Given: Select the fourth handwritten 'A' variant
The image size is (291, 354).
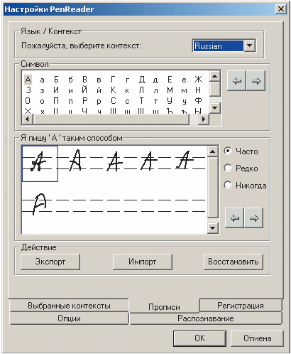Looking at the screenshot, I should (x=148, y=161).
